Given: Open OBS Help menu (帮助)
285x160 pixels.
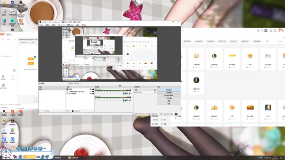Looking at the screenshot, I should 83,25.
